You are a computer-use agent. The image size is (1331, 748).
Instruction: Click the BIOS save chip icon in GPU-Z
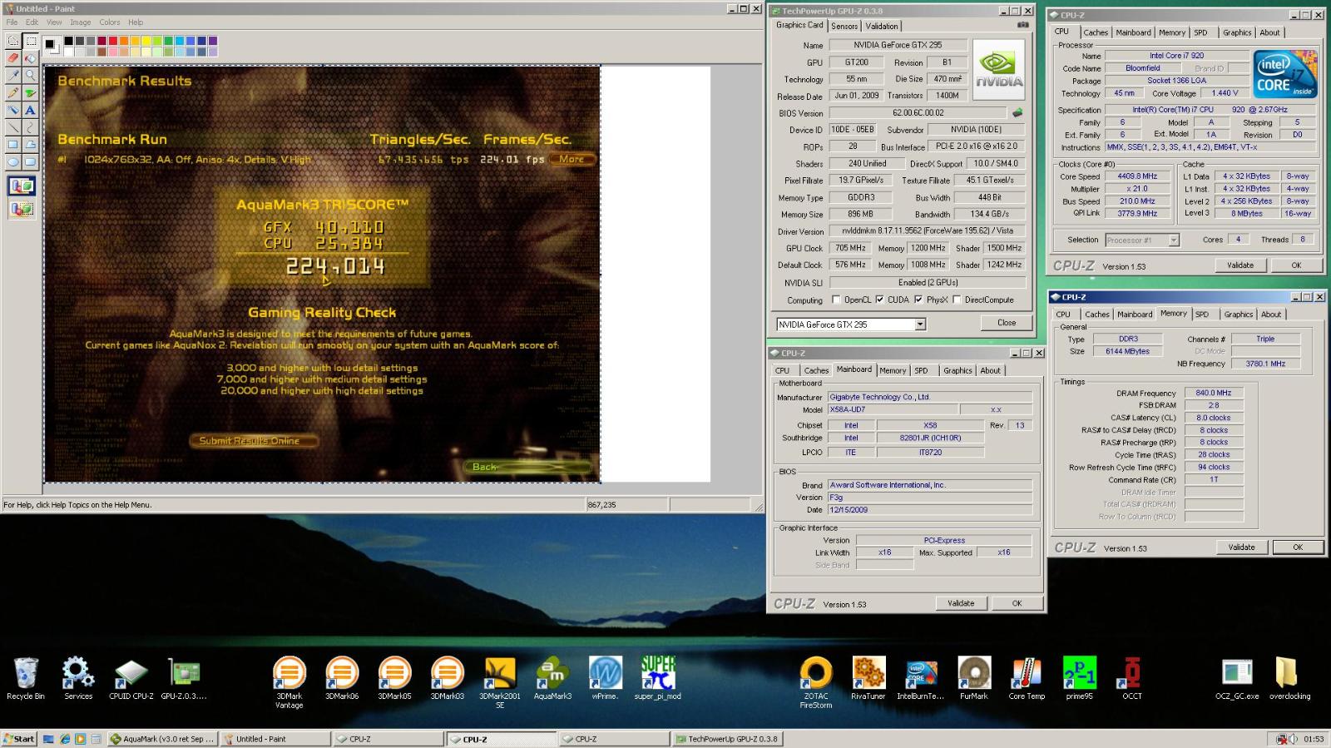1017,113
